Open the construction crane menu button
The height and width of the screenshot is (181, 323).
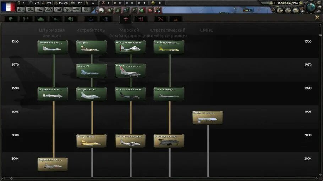tap(58, 10)
